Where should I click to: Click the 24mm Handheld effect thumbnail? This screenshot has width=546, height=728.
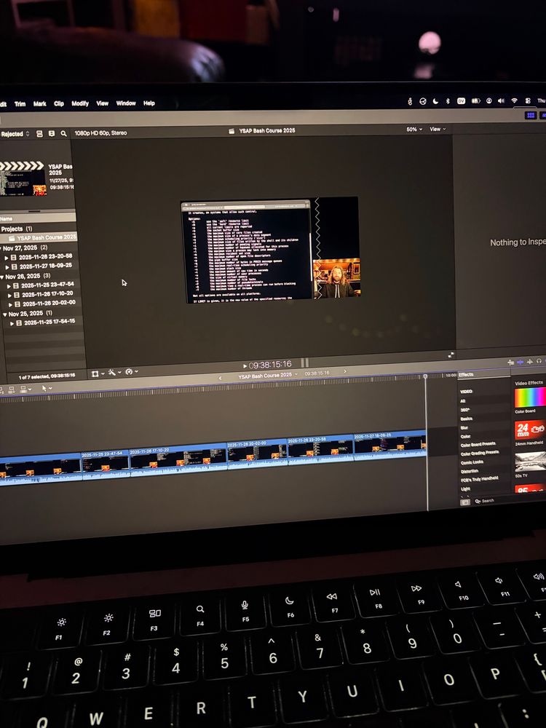tap(530, 430)
